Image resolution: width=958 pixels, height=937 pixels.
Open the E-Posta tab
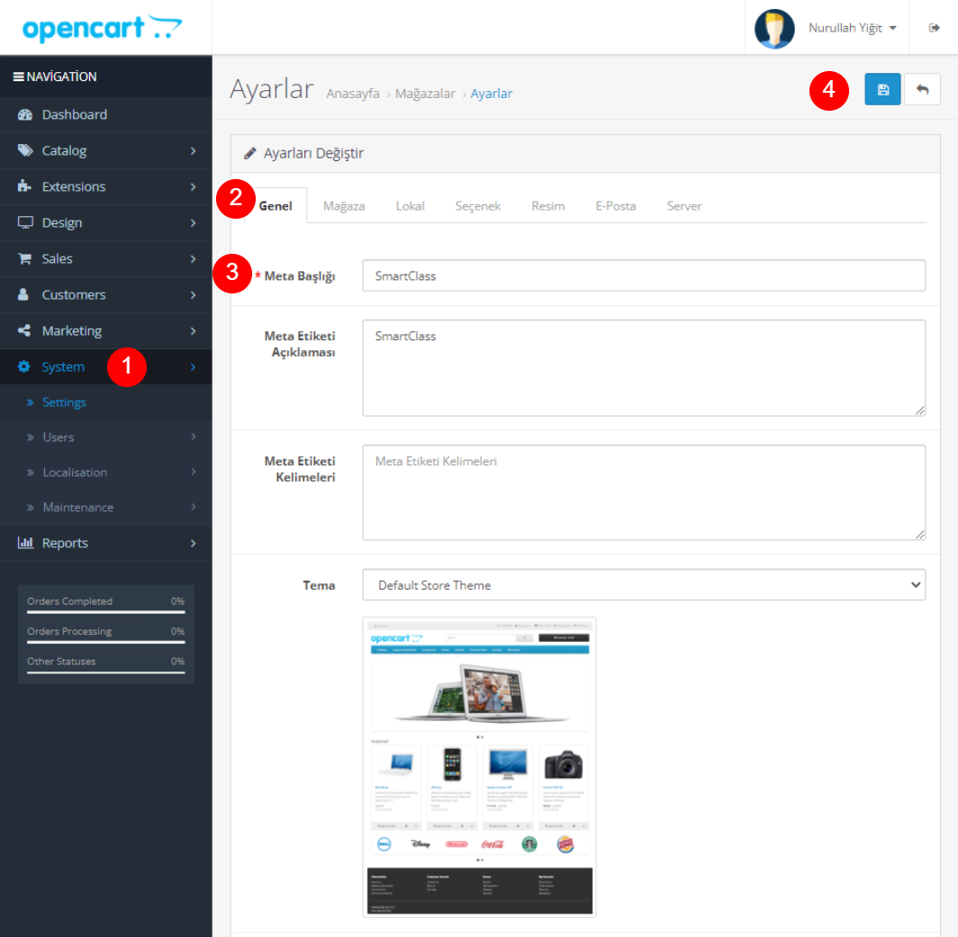[x=615, y=206]
